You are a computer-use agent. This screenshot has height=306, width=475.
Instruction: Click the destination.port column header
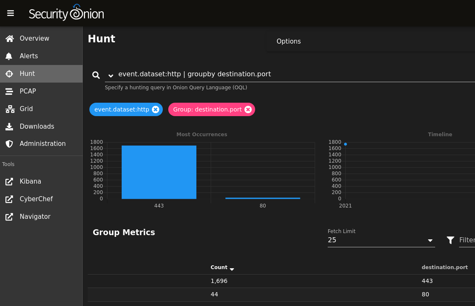[x=445, y=267]
